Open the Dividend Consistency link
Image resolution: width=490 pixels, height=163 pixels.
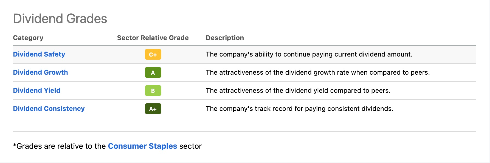(49, 109)
